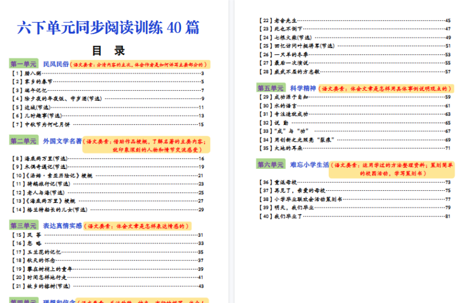This screenshot has width=463, height=303.
Task: Open entry '【8】海底两万里(节选)'
Action: click(x=108, y=158)
